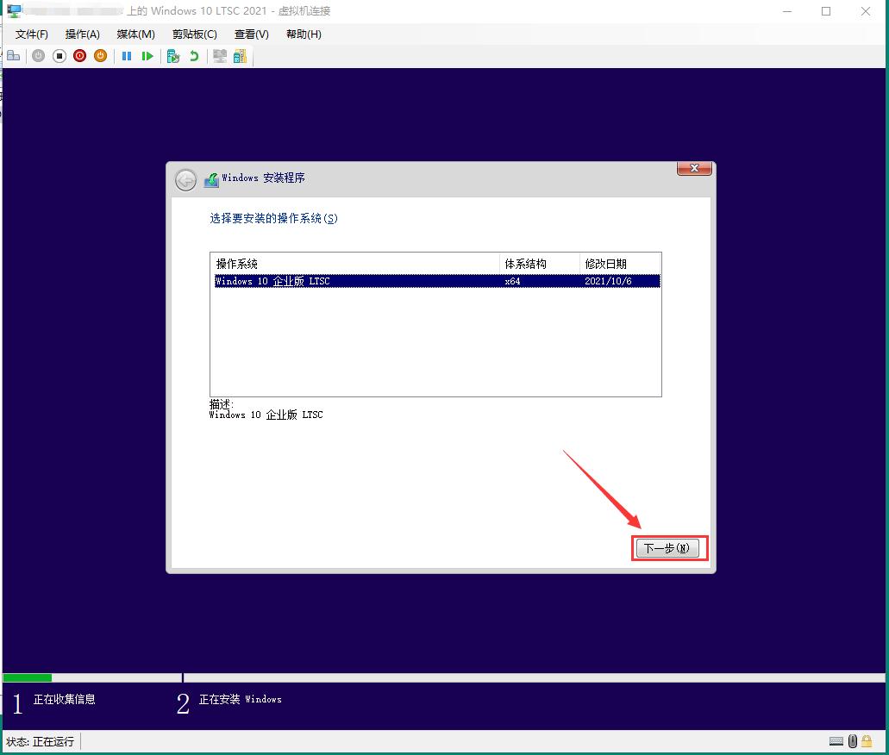This screenshot has width=889, height=755.
Task: Click the 正在安装 Windows step label
Action: tap(241, 700)
